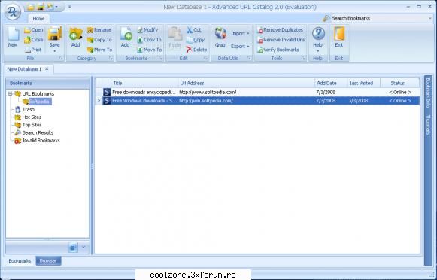Open Thumbnails side panel tab
The height and width of the screenshot is (280, 437).
428,125
